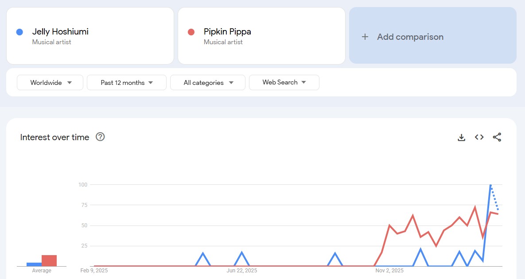Open the embed code icon
This screenshot has height=279, width=525.
(479, 137)
